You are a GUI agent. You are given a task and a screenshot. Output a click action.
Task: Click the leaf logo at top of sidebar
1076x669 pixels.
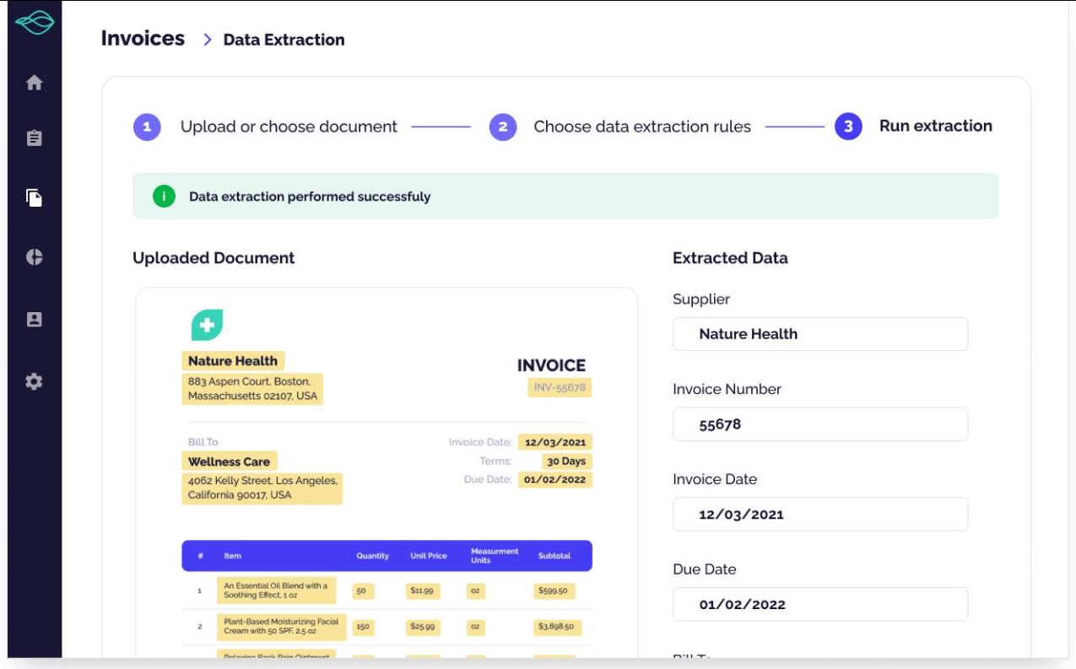pyautogui.click(x=34, y=24)
